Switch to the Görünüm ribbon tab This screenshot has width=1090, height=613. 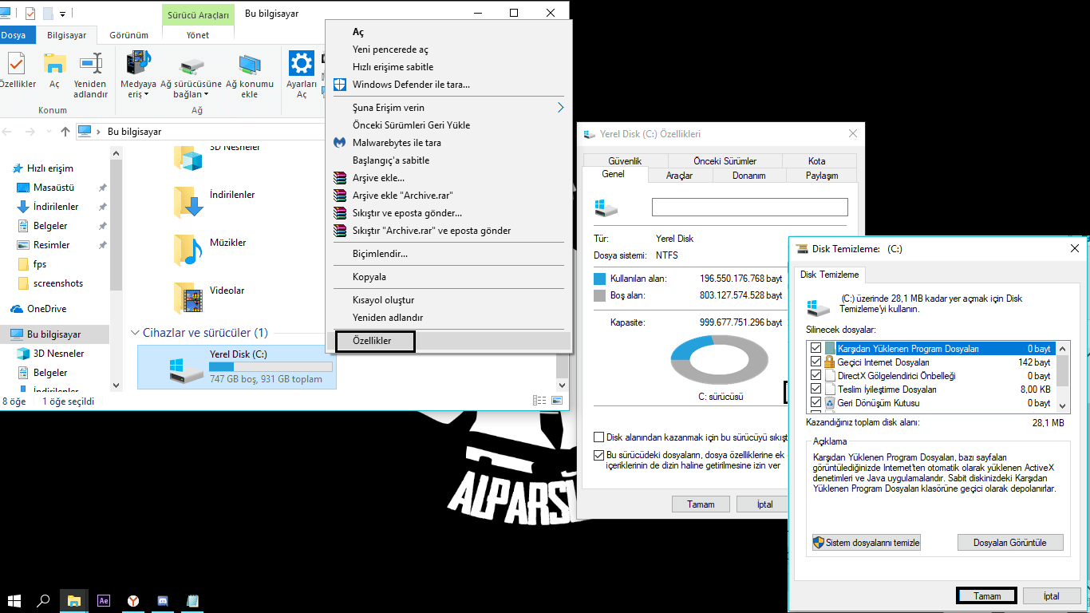(x=129, y=35)
